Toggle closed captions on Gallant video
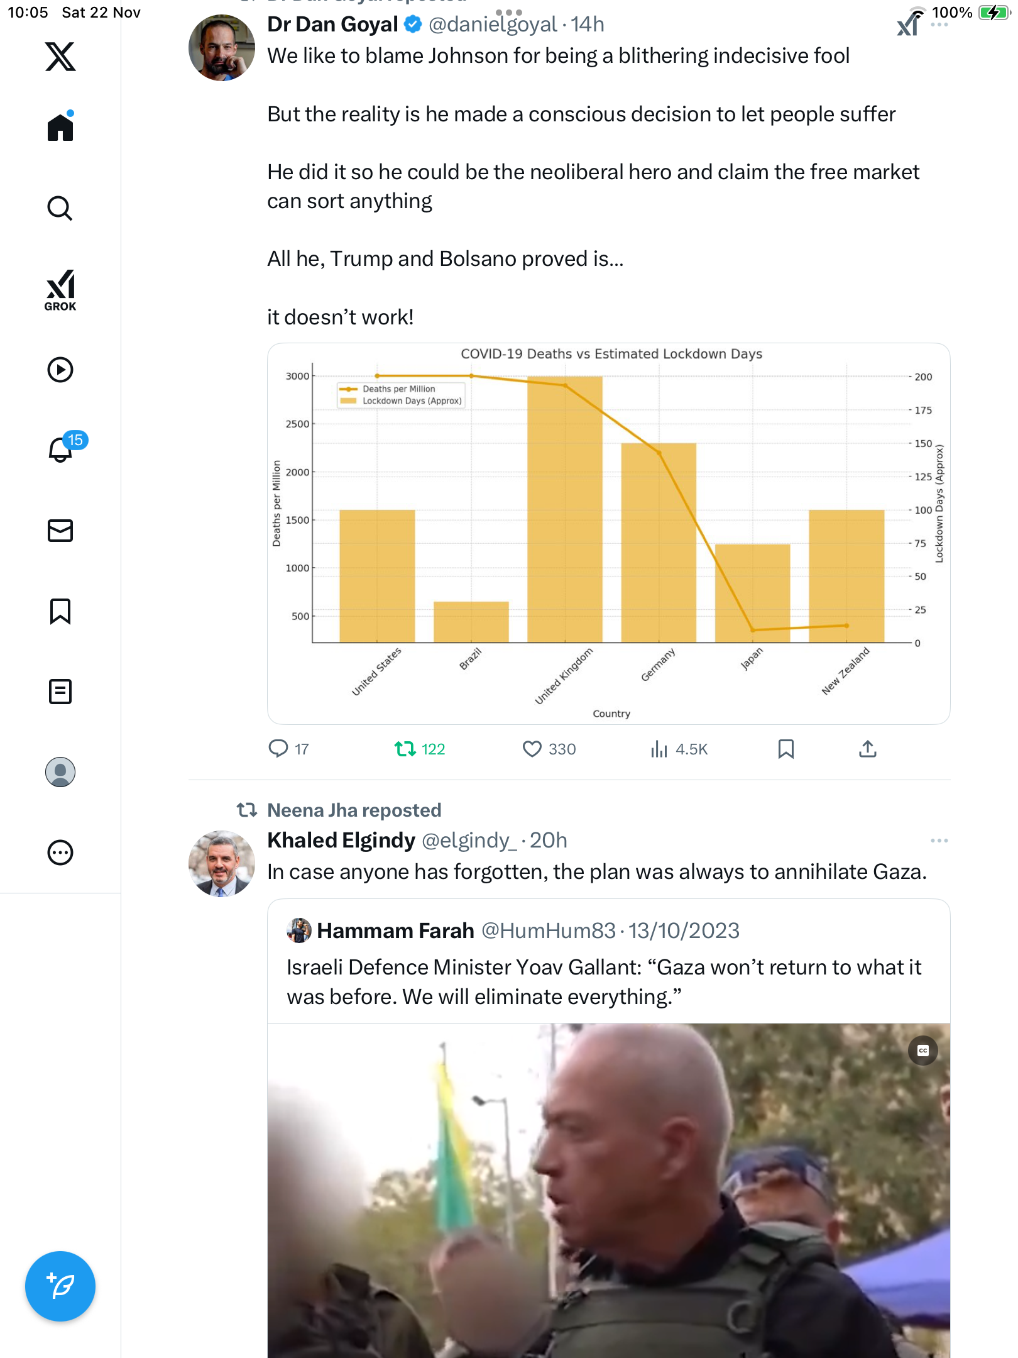 point(922,1051)
